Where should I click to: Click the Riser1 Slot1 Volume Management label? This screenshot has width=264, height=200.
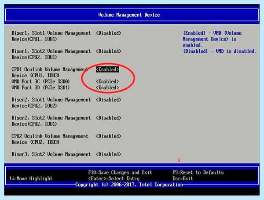coord(51,36)
